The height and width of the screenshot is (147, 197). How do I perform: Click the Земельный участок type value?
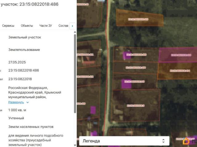25,37
